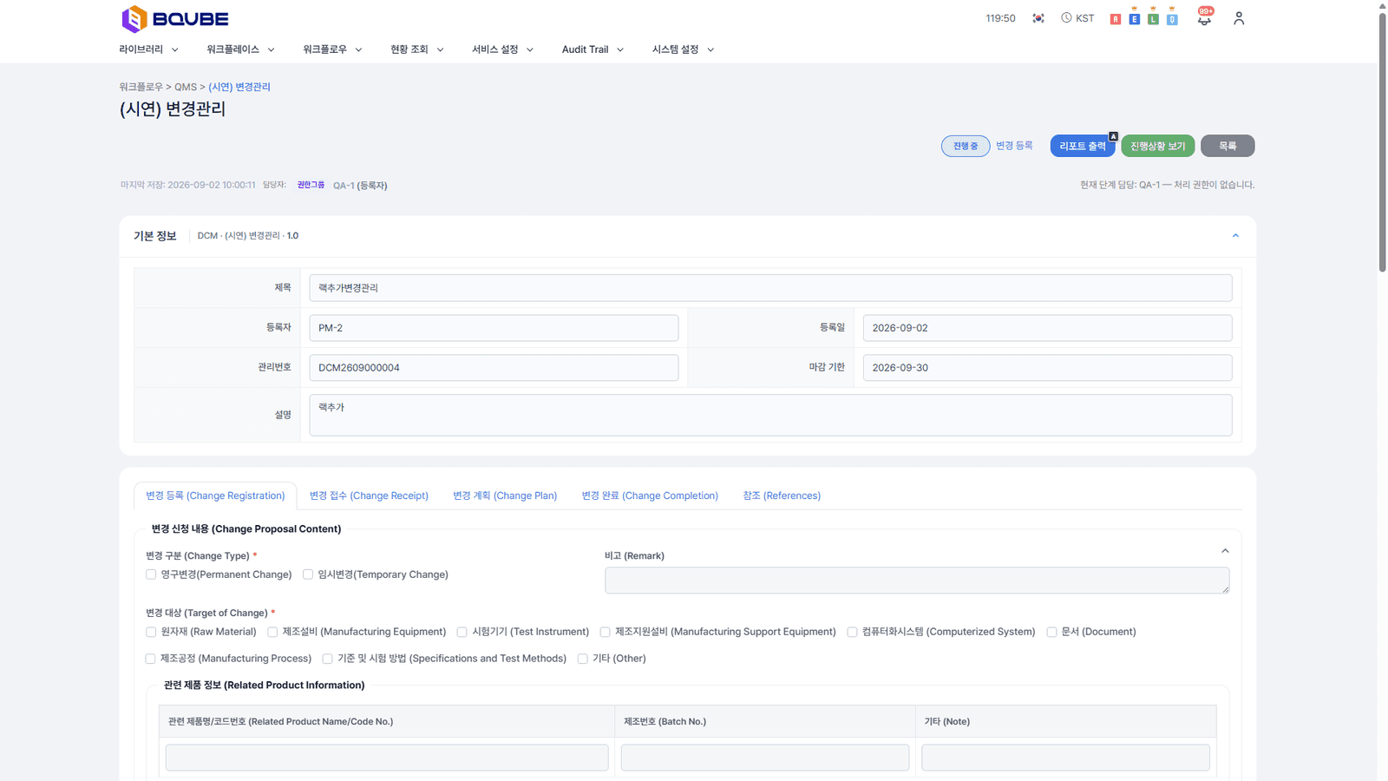Switch to 참조 (References) tab
Screen dimensions: 1388x781
pyautogui.click(x=782, y=496)
